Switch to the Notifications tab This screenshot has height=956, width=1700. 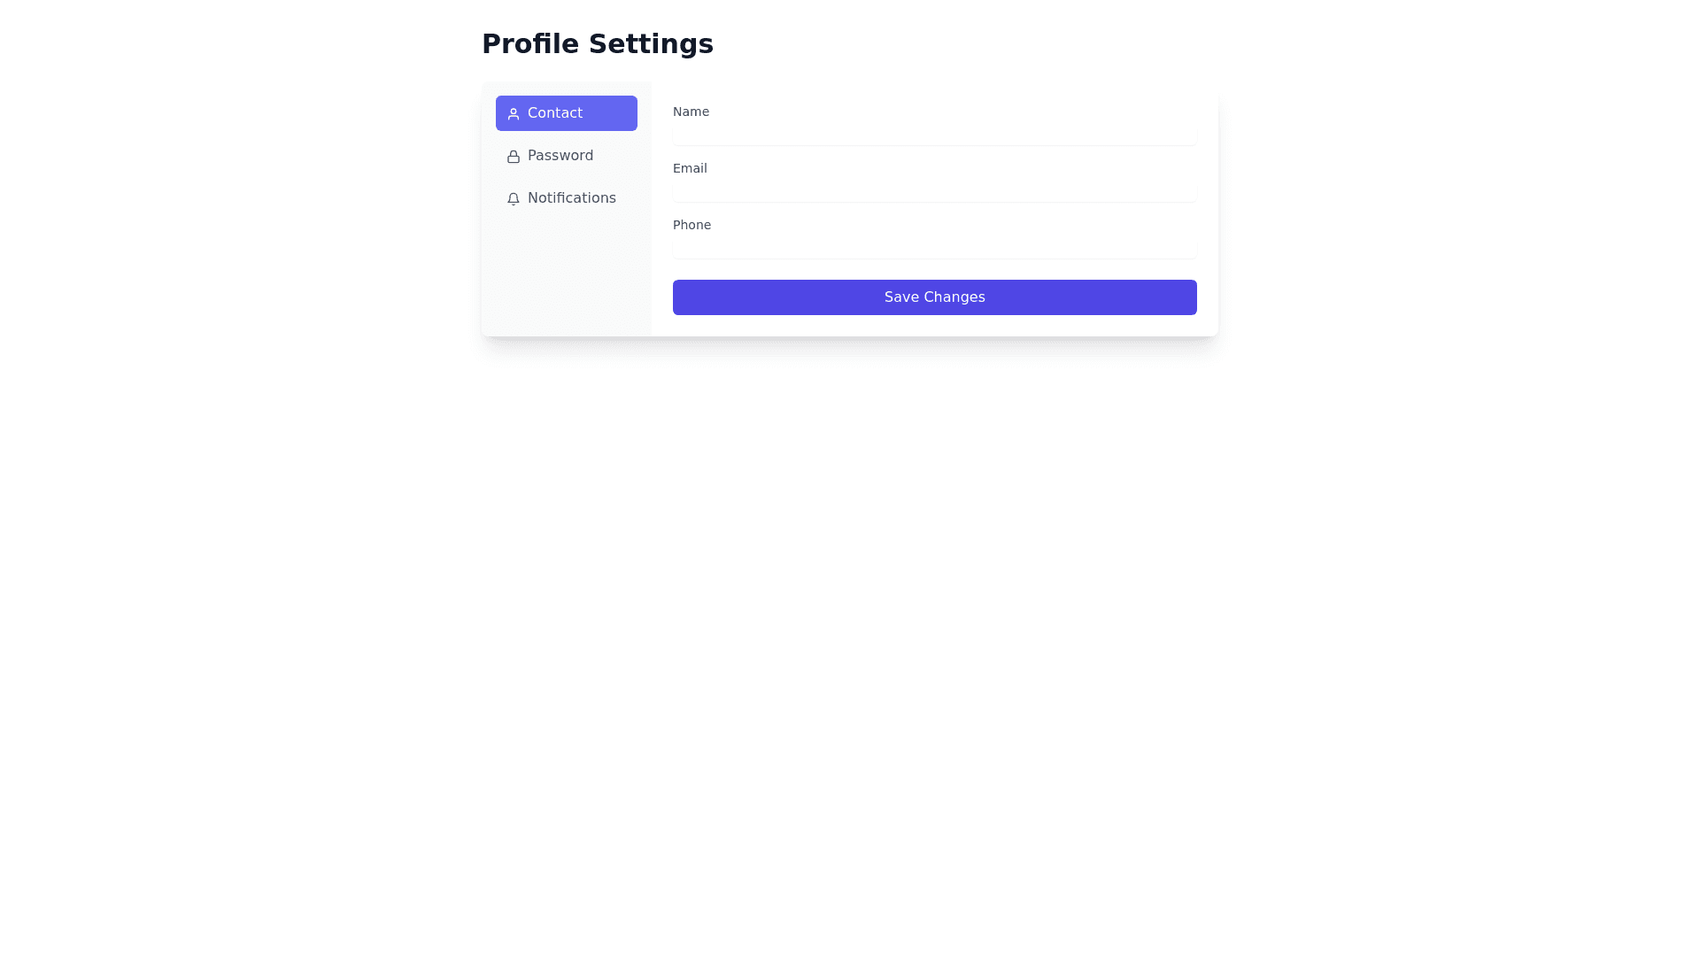click(x=566, y=198)
